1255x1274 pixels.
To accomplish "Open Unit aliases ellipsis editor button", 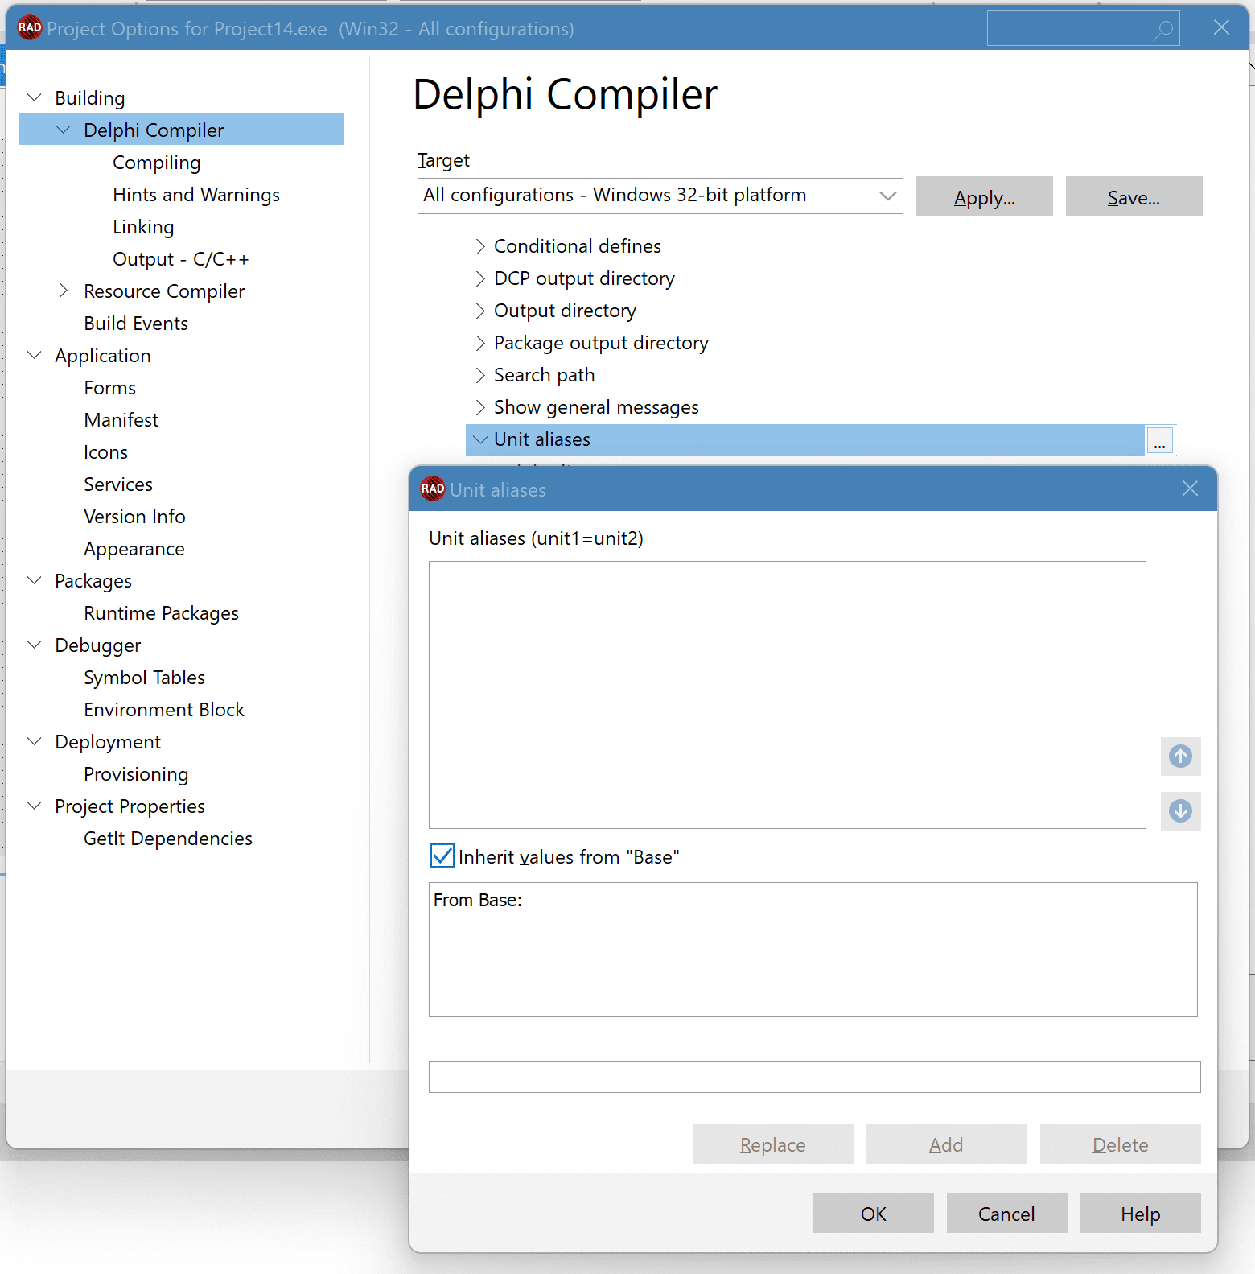I will coord(1159,441).
